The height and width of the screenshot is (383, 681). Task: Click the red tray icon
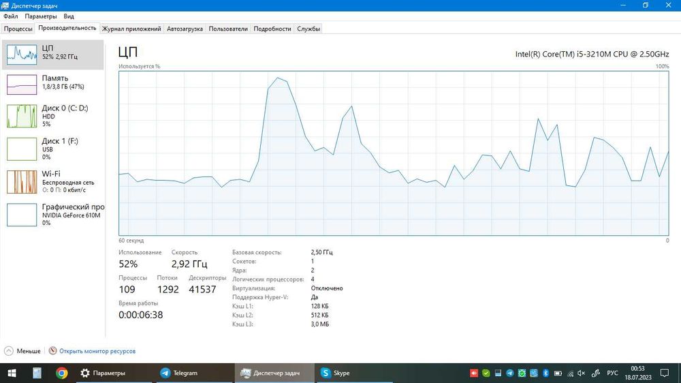(474, 373)
